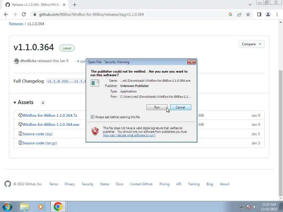The width and height of the screenshot is (283, 212).
Task: View site info via padlock icon
Action: tap(35, 14)
